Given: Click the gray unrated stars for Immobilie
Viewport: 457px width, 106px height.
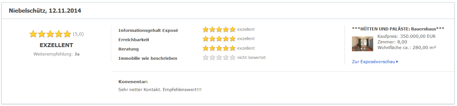Looking at the screenshot, I should (x=219, y=58).
